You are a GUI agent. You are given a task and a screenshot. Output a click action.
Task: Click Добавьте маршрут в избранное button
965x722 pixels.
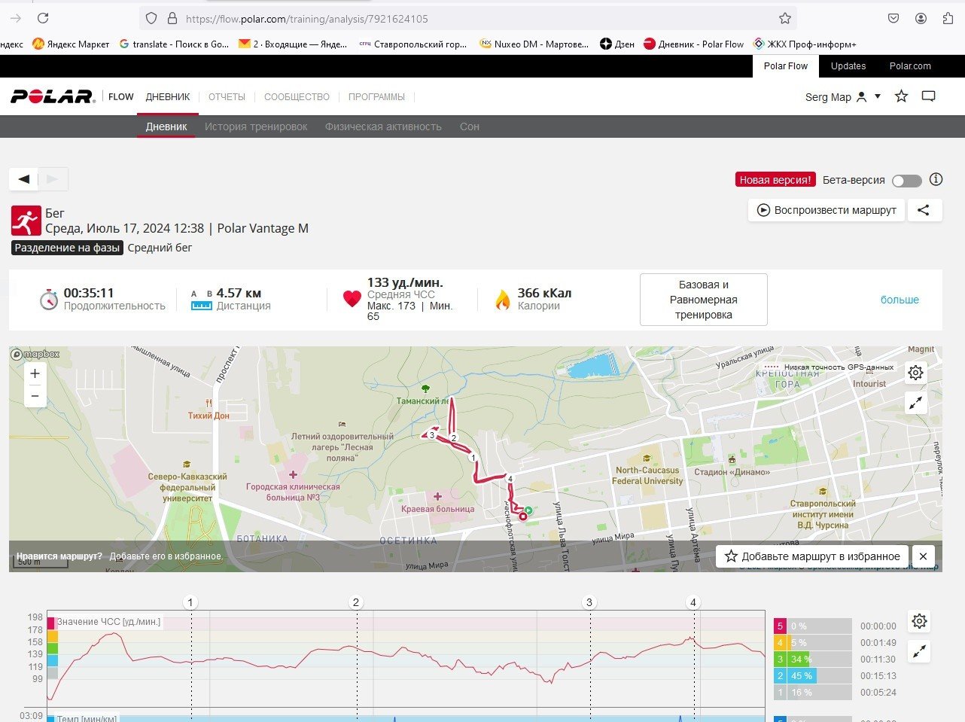point(813,556)
